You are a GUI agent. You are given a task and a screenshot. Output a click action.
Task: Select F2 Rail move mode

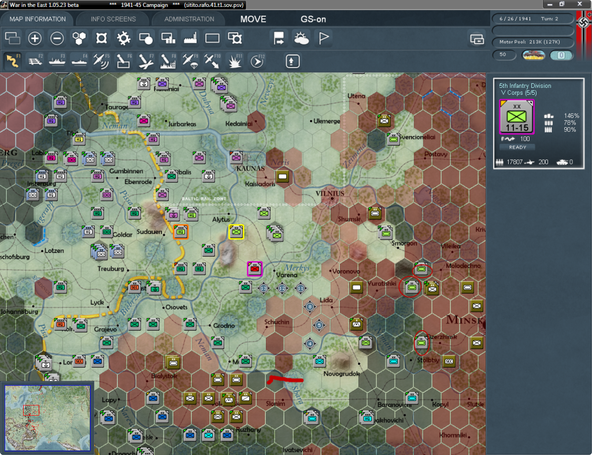pyautogui.click(x=35, y=61)
